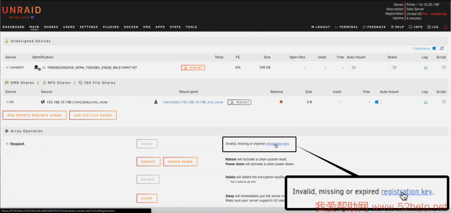Open the log icon for nvme0n1 device
451x213 pixels.
click(x=426, y=67)
